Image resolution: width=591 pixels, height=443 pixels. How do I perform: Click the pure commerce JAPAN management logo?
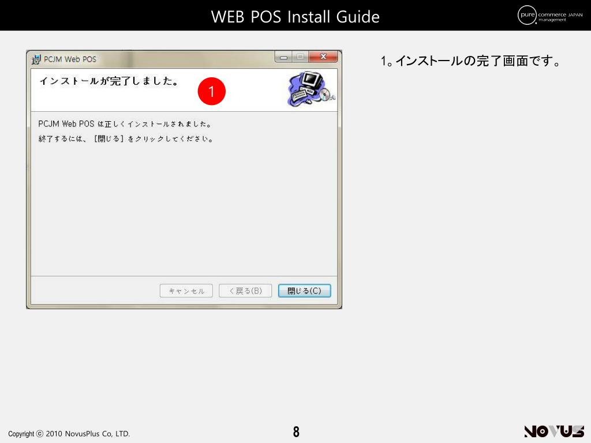tap(550, 15)
